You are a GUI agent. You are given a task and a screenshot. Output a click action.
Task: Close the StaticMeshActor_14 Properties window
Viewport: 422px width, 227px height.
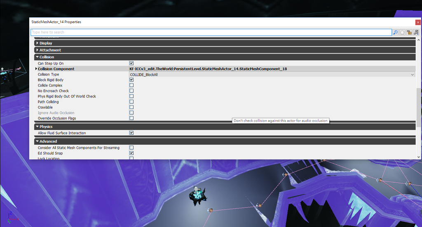[418, 22]
